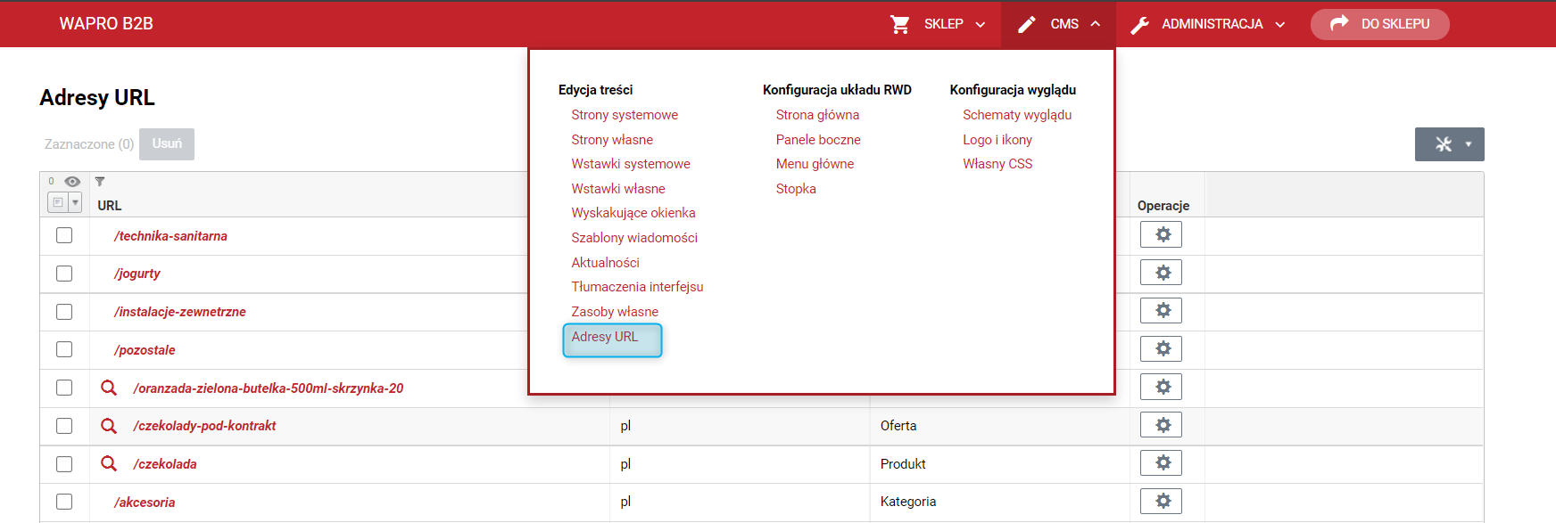
Task: Click the pencil CMS icon
Action: (x=1027, y=24)
